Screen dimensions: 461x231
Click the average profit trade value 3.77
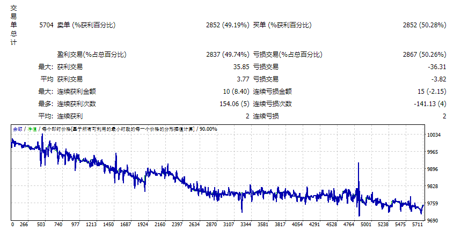tap(243, 79)
